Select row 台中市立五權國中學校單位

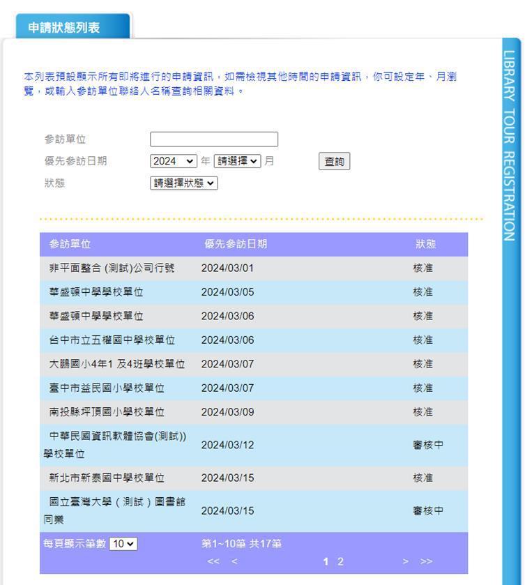[254, 340]
